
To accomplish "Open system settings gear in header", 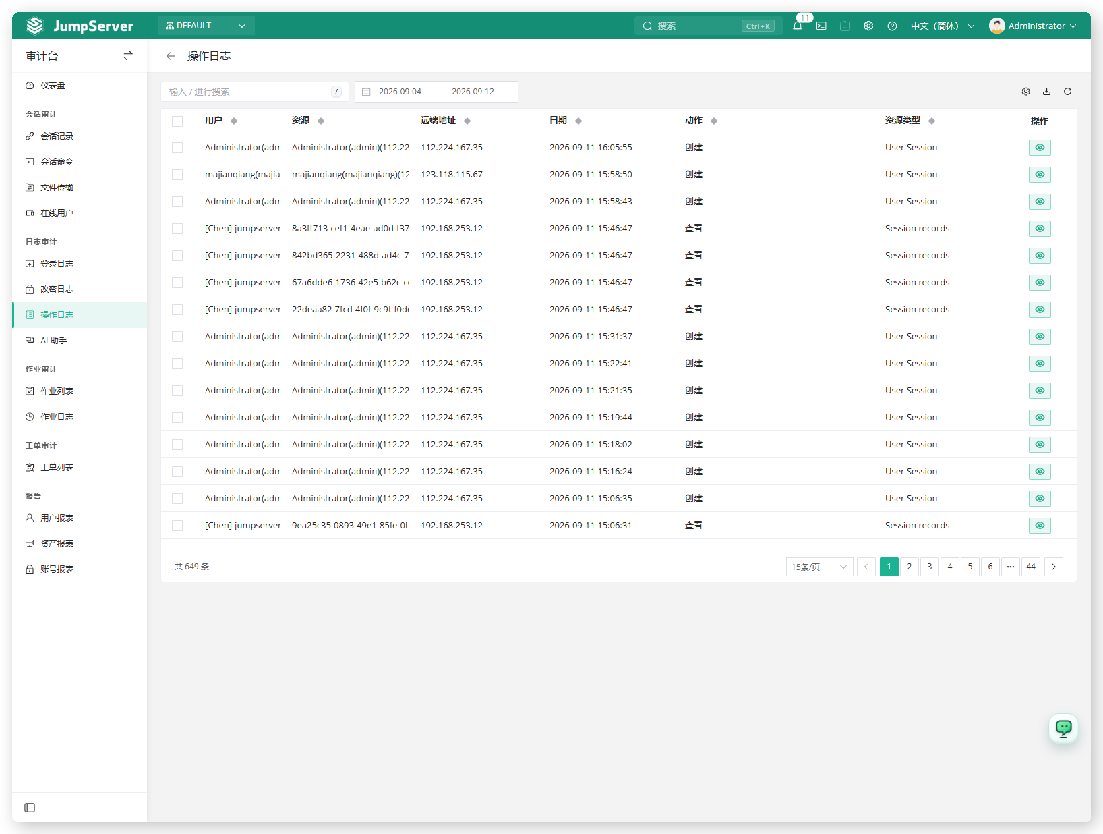I will (868, 26).
